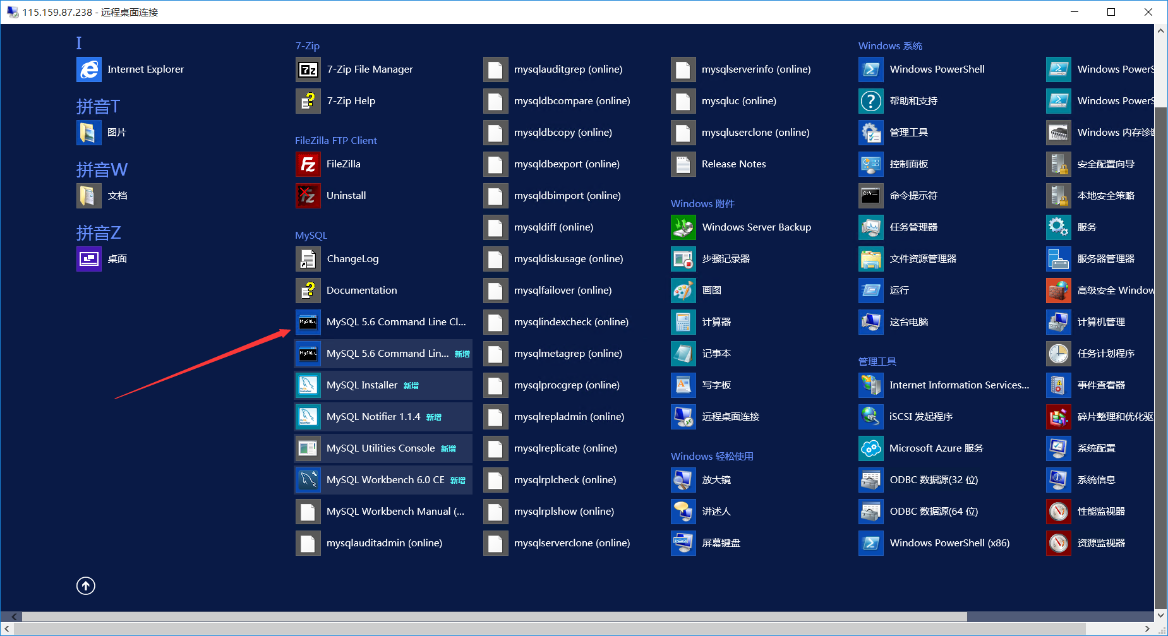Open 图片 pictures folder icon
The height and width of the screenshot is (636, 1168).
[89, 133]
